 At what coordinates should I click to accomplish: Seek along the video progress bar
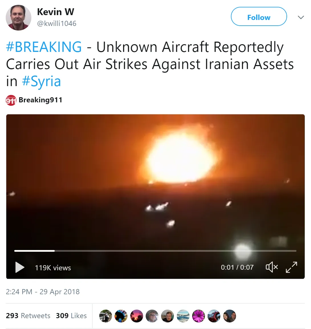pos(155,251)
